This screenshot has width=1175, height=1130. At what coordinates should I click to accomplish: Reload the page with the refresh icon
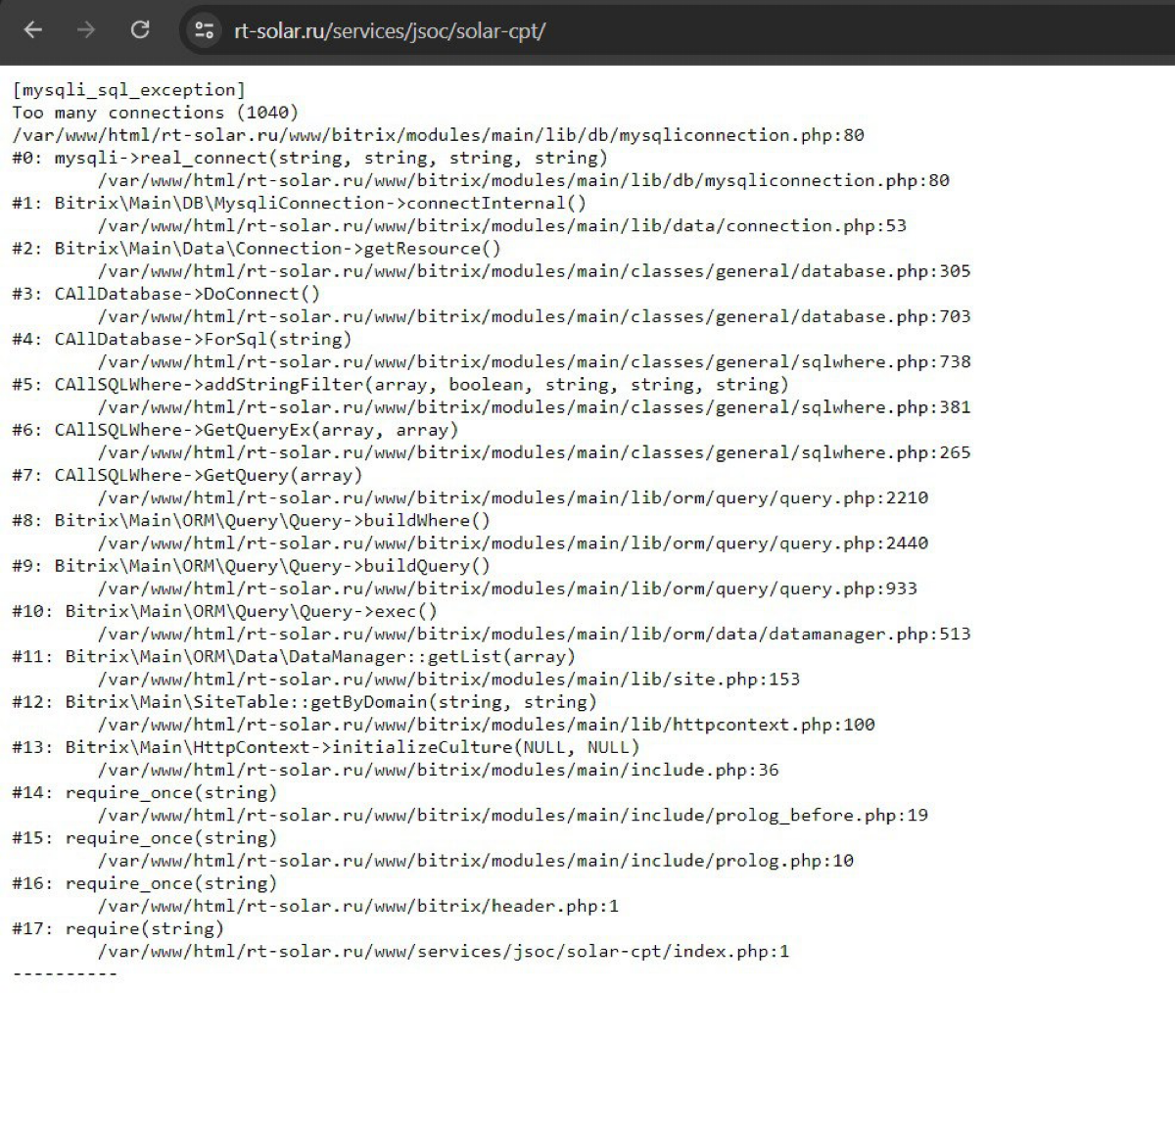pyautogui.click(x=140, y=30)
